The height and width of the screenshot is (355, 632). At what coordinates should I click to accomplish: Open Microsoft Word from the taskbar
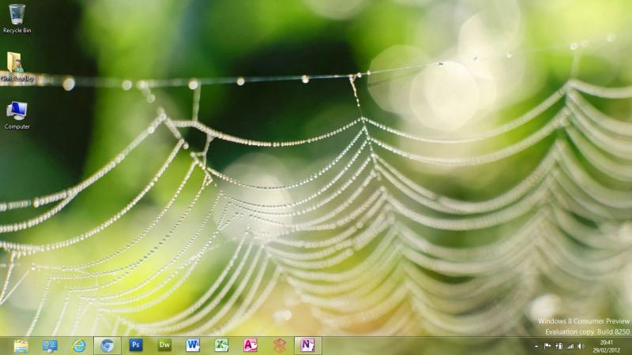(193, 346)
